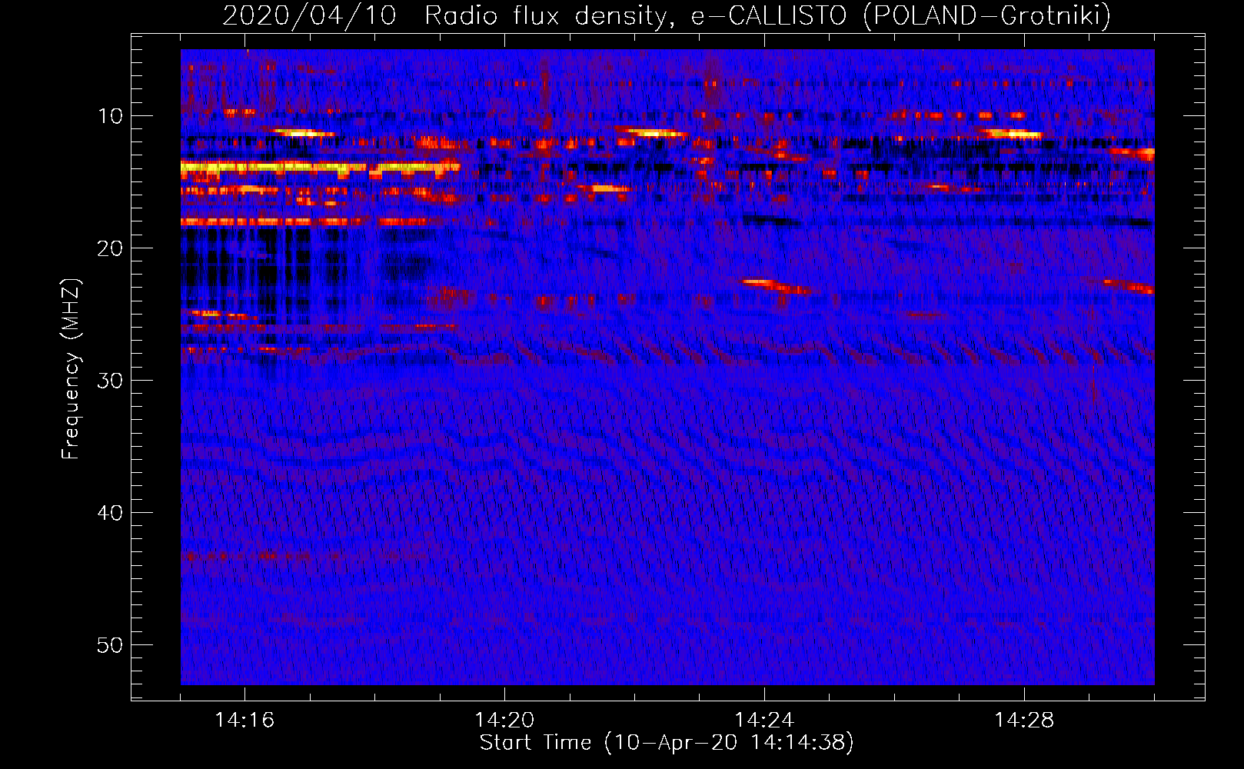Screen dimensions: 1244x769
Task: Click the 14:20 time tick label
Action: point(504,720)
